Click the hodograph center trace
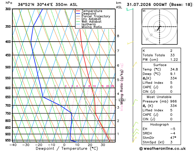The height and width of the screenshot is (151, 195). click(x=159, y=28)
